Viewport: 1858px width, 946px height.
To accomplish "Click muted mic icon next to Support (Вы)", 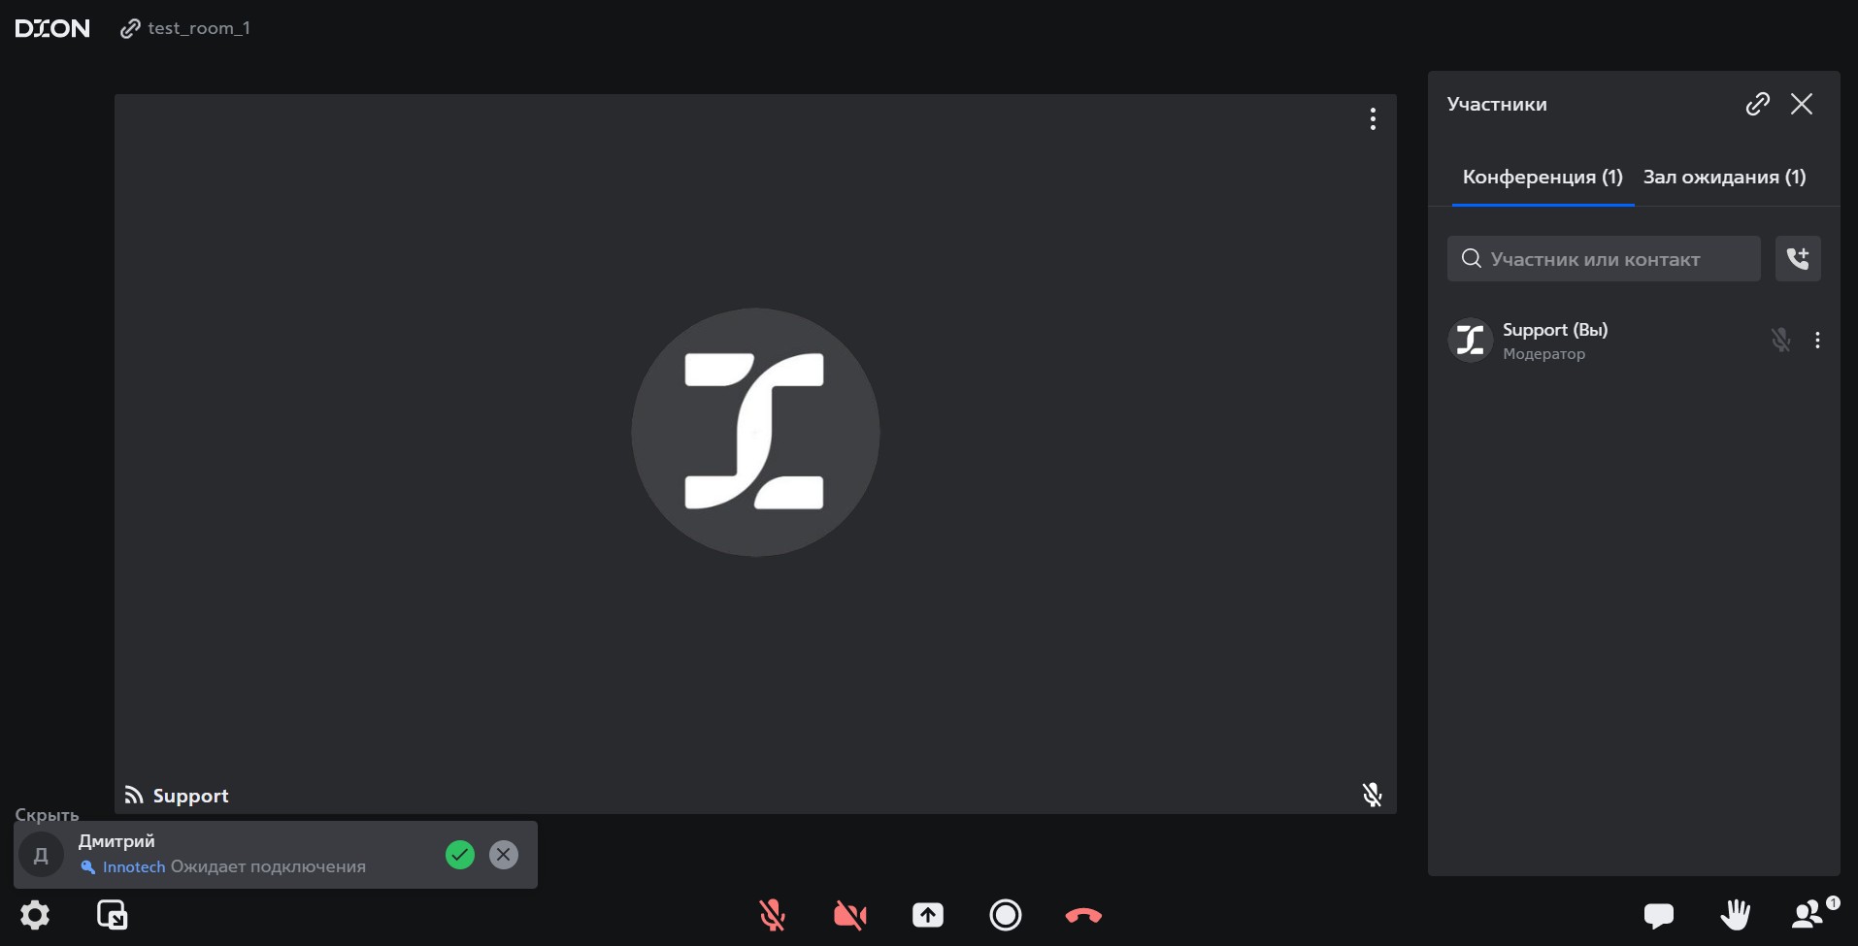I will coord(1780,340).
